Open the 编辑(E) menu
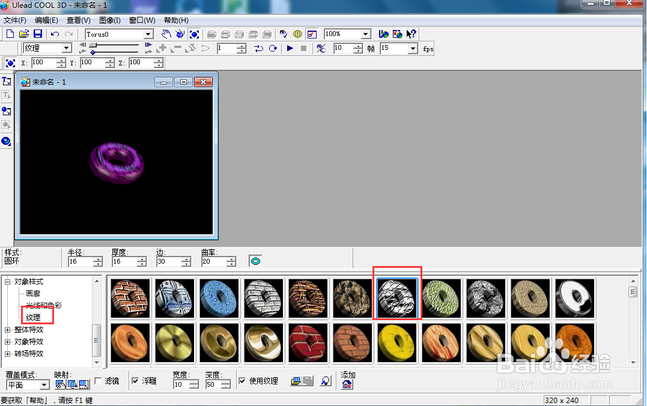The height and width of the screenshot is (406, 647). [46, 20]
